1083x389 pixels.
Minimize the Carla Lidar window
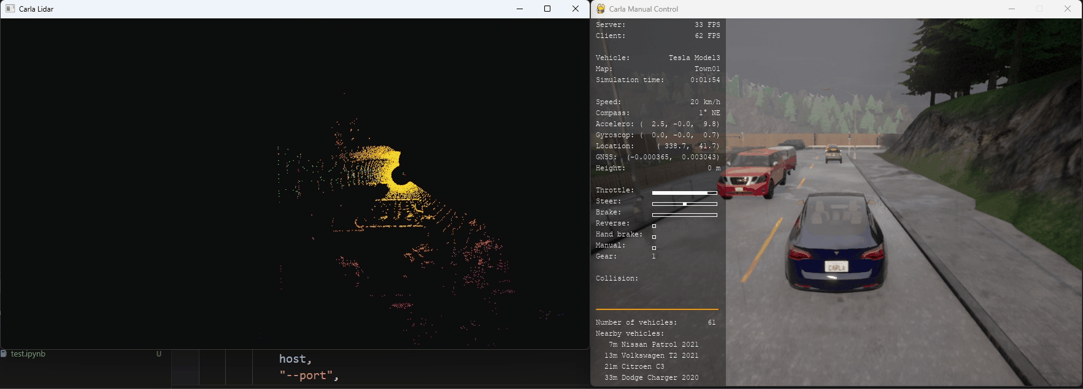(x=520, y=9)
